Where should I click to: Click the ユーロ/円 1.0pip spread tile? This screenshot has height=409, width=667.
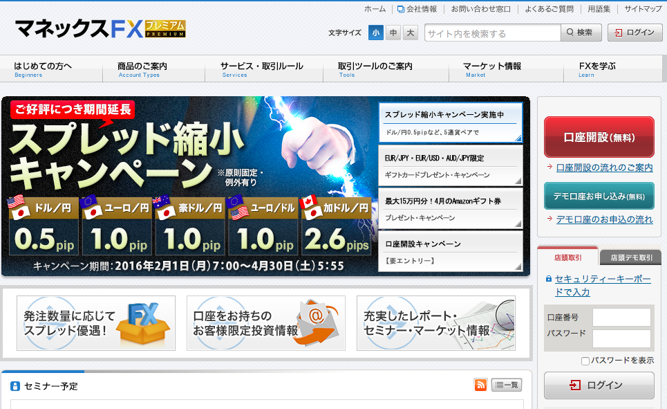[x=117, y=226]
